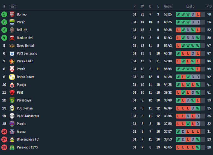Select the Bhayangkara FC team name
213x155 pixels.
coord(28,139)
